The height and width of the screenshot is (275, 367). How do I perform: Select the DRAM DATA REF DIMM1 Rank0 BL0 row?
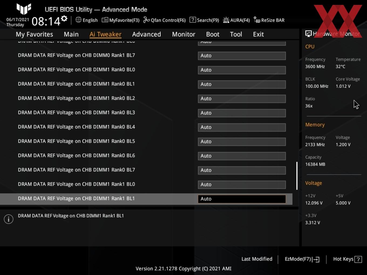click(x=146, y=70)
